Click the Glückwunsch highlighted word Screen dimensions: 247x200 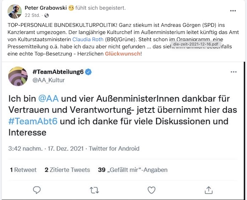pyautogui.click(x=123, y=54)
